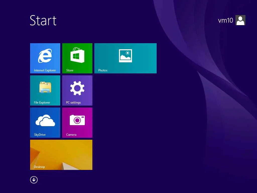
Task: Open the Camera tile
Action: click(77, 123)
